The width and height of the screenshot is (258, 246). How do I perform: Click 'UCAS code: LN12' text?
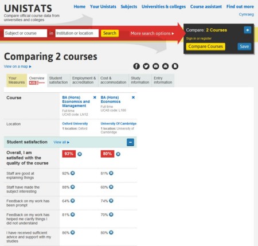[x=75, y=115]
